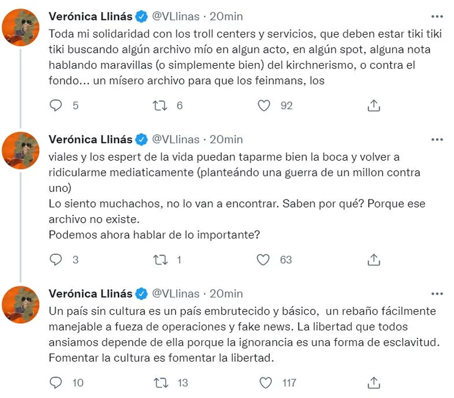454x398 pixels.
Task: Click the @VLlinas handle in the second tweet
Action: point(176,140)
